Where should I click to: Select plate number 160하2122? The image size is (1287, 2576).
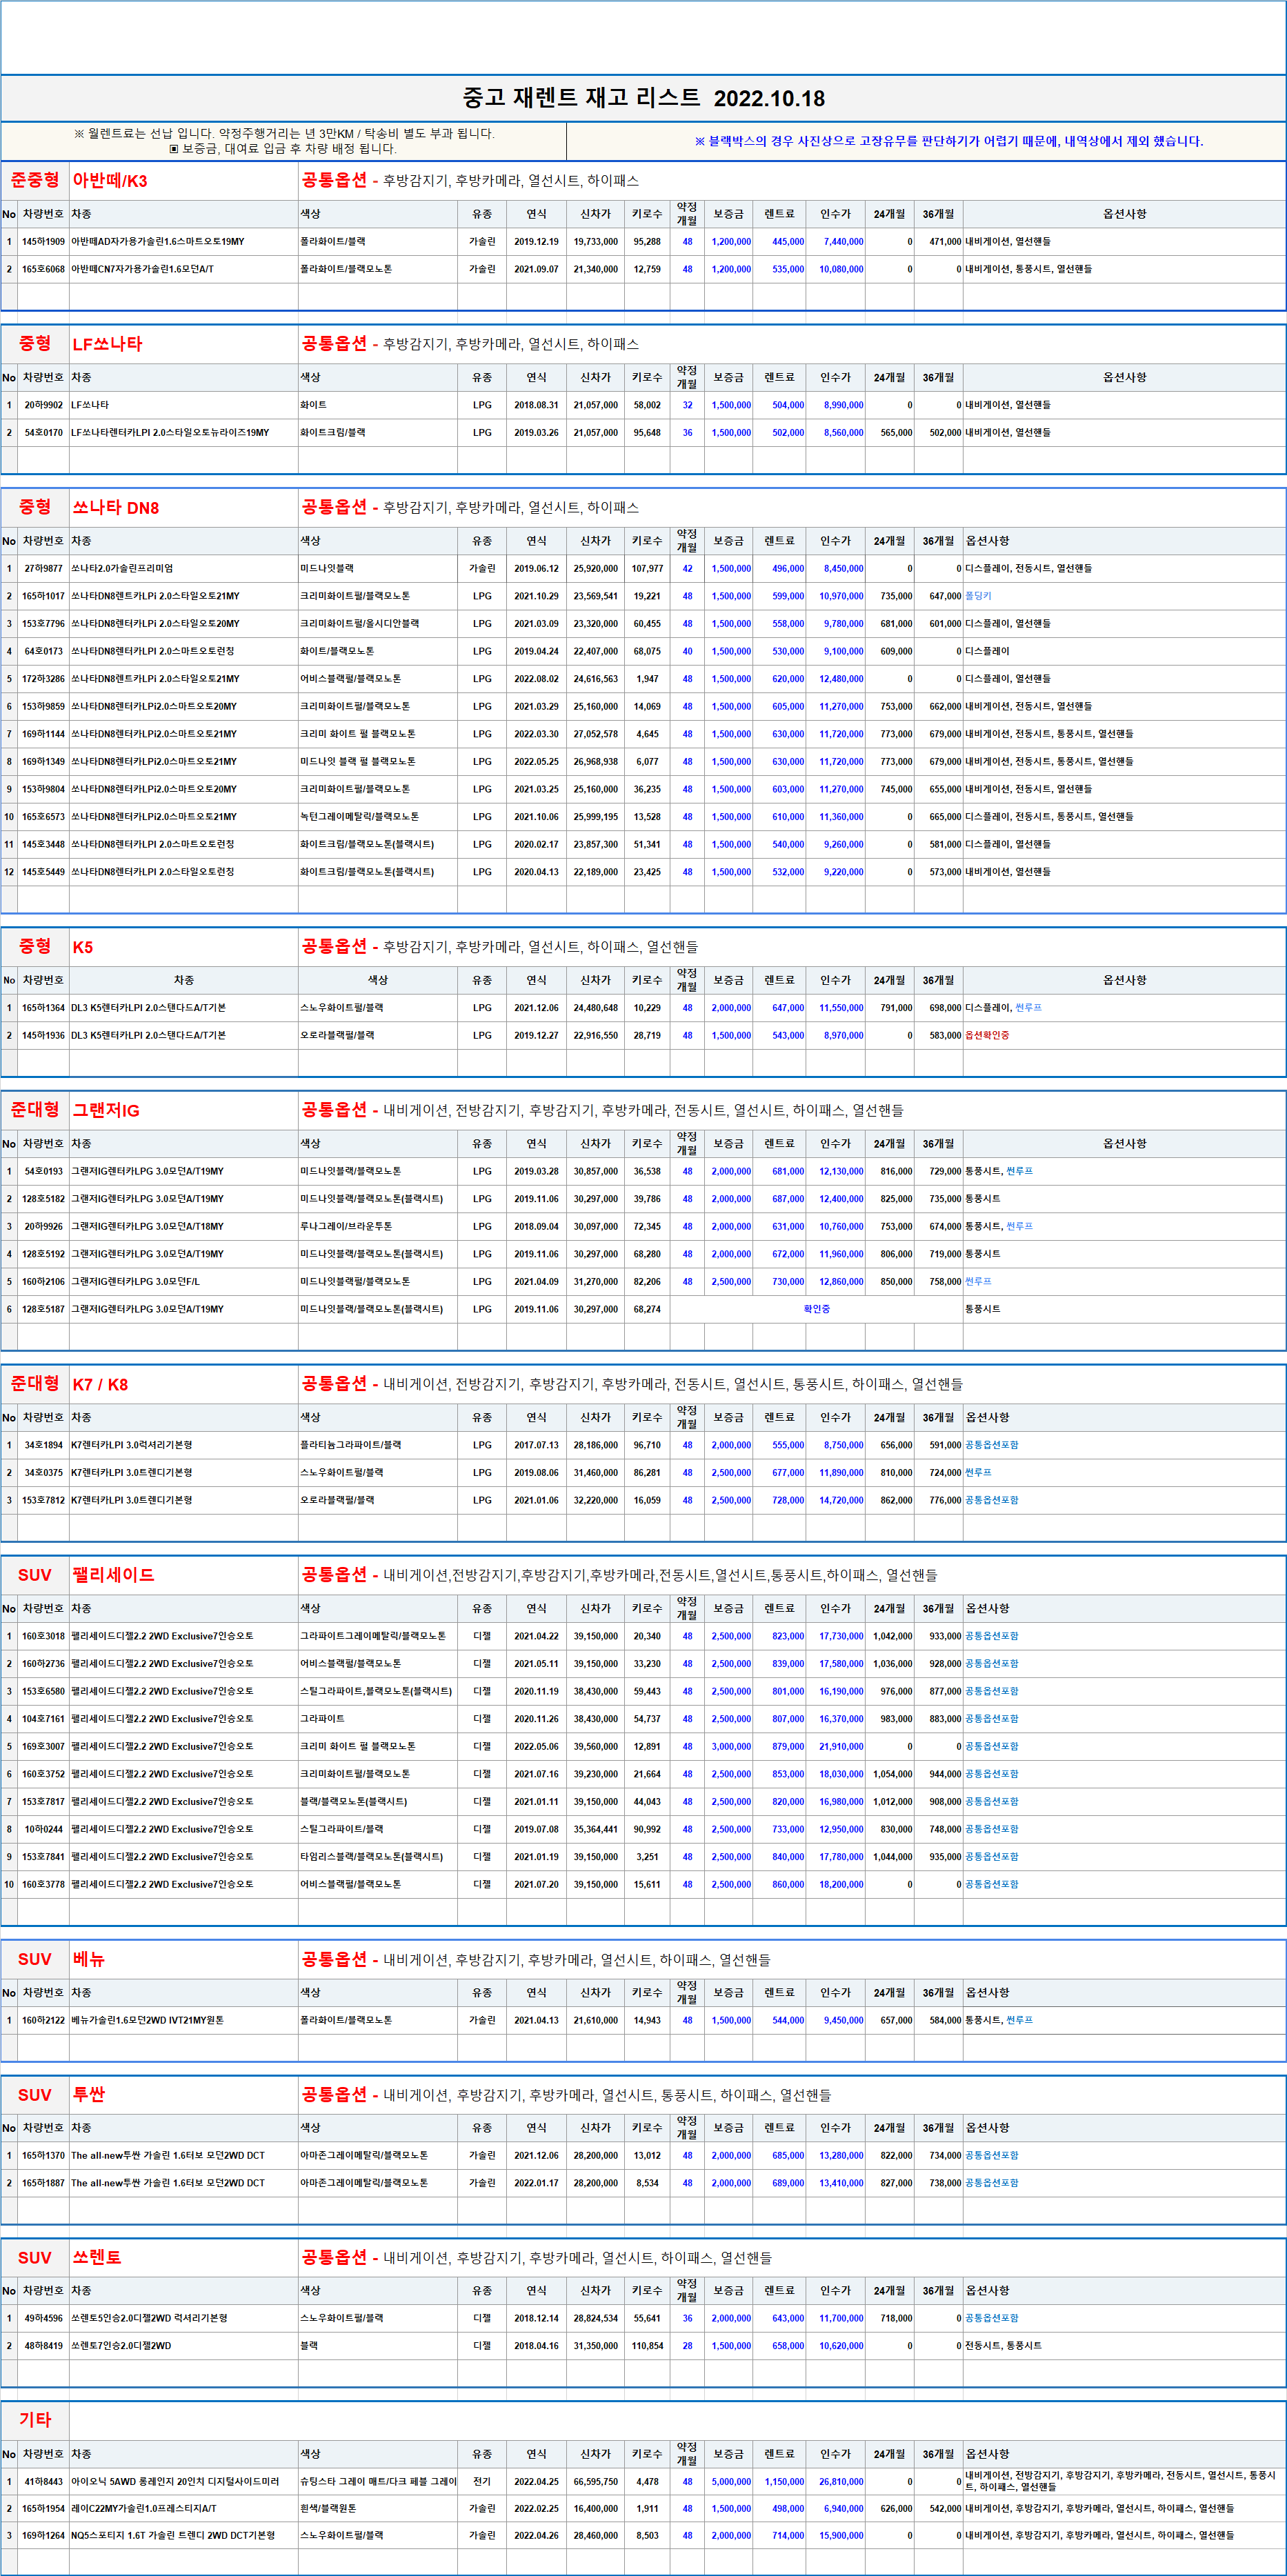click(43, 2020)
